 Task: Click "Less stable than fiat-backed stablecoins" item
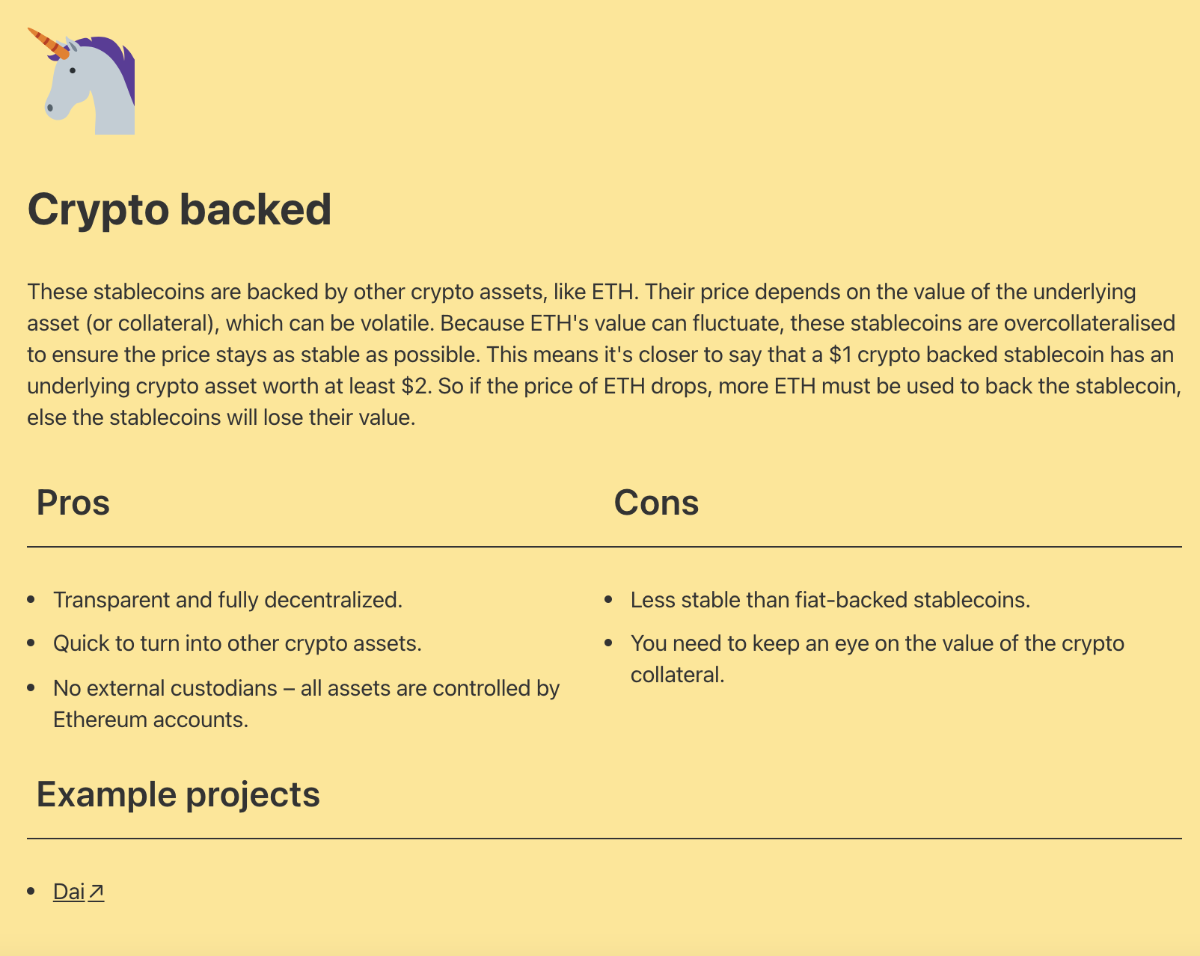(x=830, y=600)
